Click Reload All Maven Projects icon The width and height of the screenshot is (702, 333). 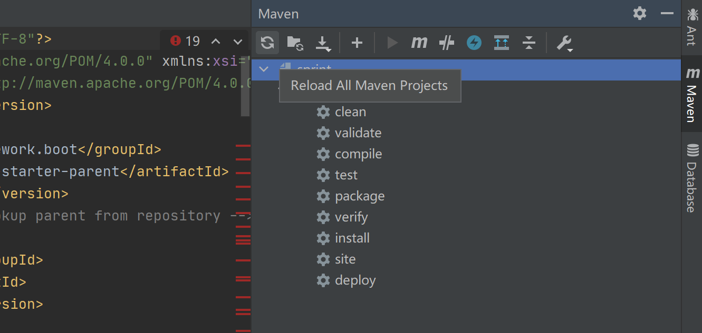[267, 43]
